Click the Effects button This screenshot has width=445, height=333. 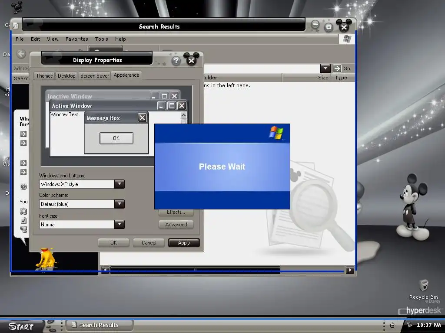coord(176,212)
